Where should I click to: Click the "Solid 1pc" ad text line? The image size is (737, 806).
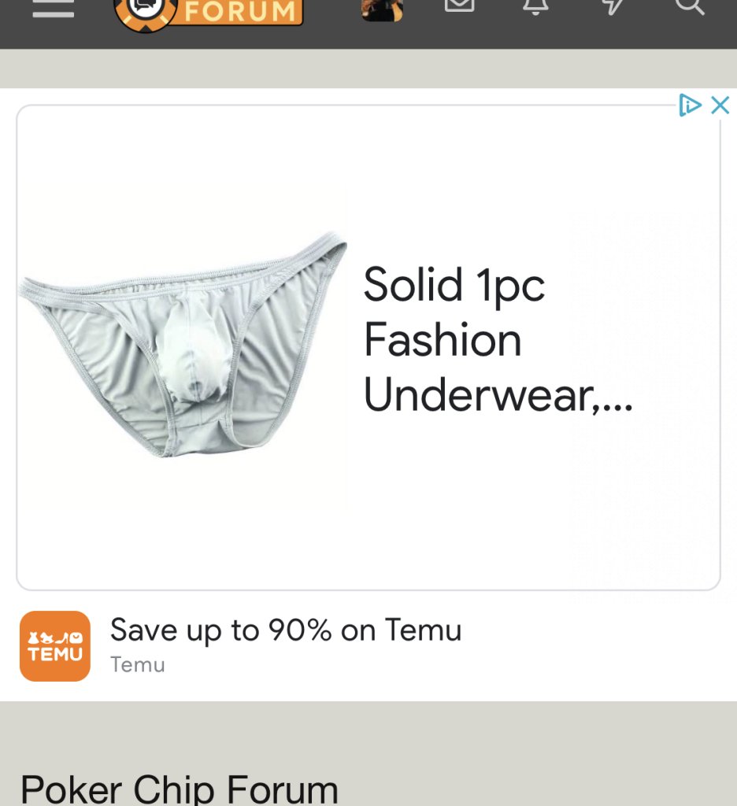[454, 285]
